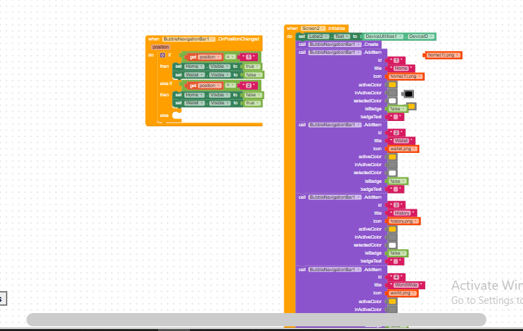Open the 'DeviceUtilities1' component dropdown
Viewport: 523px width, 331px height.
(x=383, y=37)
